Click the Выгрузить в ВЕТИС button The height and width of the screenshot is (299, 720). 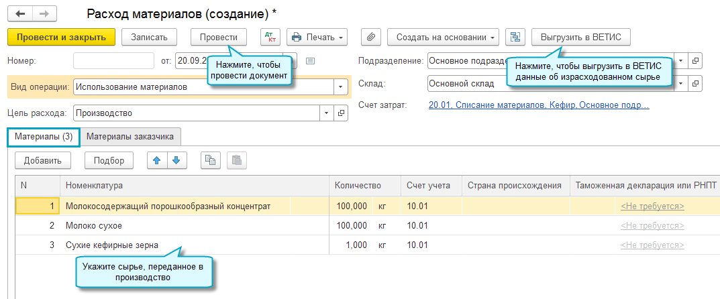580,37
